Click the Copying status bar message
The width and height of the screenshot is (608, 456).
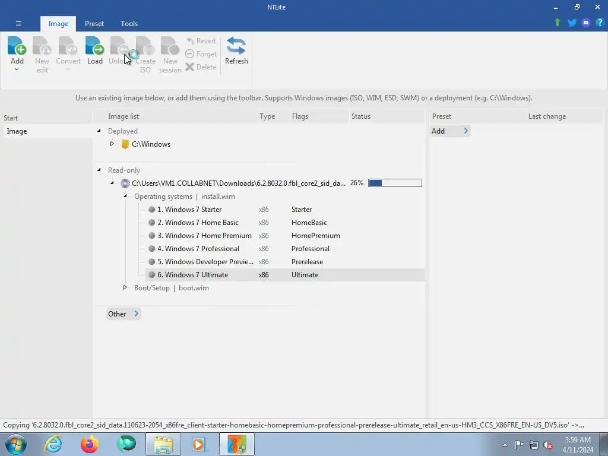[293, 425]
